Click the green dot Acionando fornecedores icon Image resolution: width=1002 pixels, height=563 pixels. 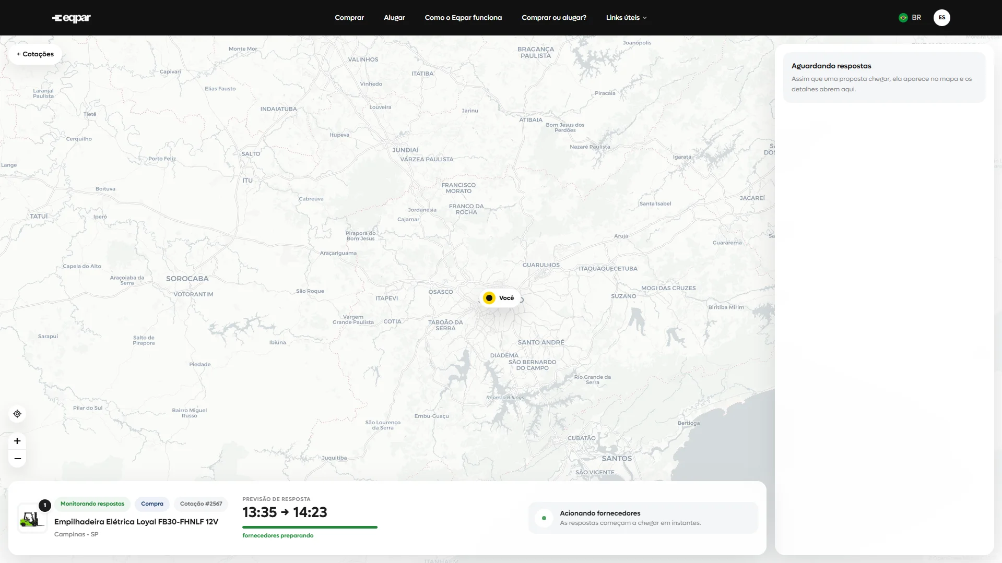(x=544, y=518)
